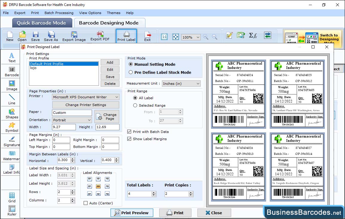Viewport: 345px width, 219px height.
Task: Select the Line tool in sidebar
Action: (x=12, y=99)
